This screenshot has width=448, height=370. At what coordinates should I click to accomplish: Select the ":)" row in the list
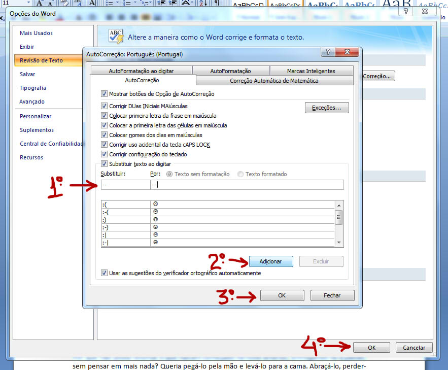(218, 219)
